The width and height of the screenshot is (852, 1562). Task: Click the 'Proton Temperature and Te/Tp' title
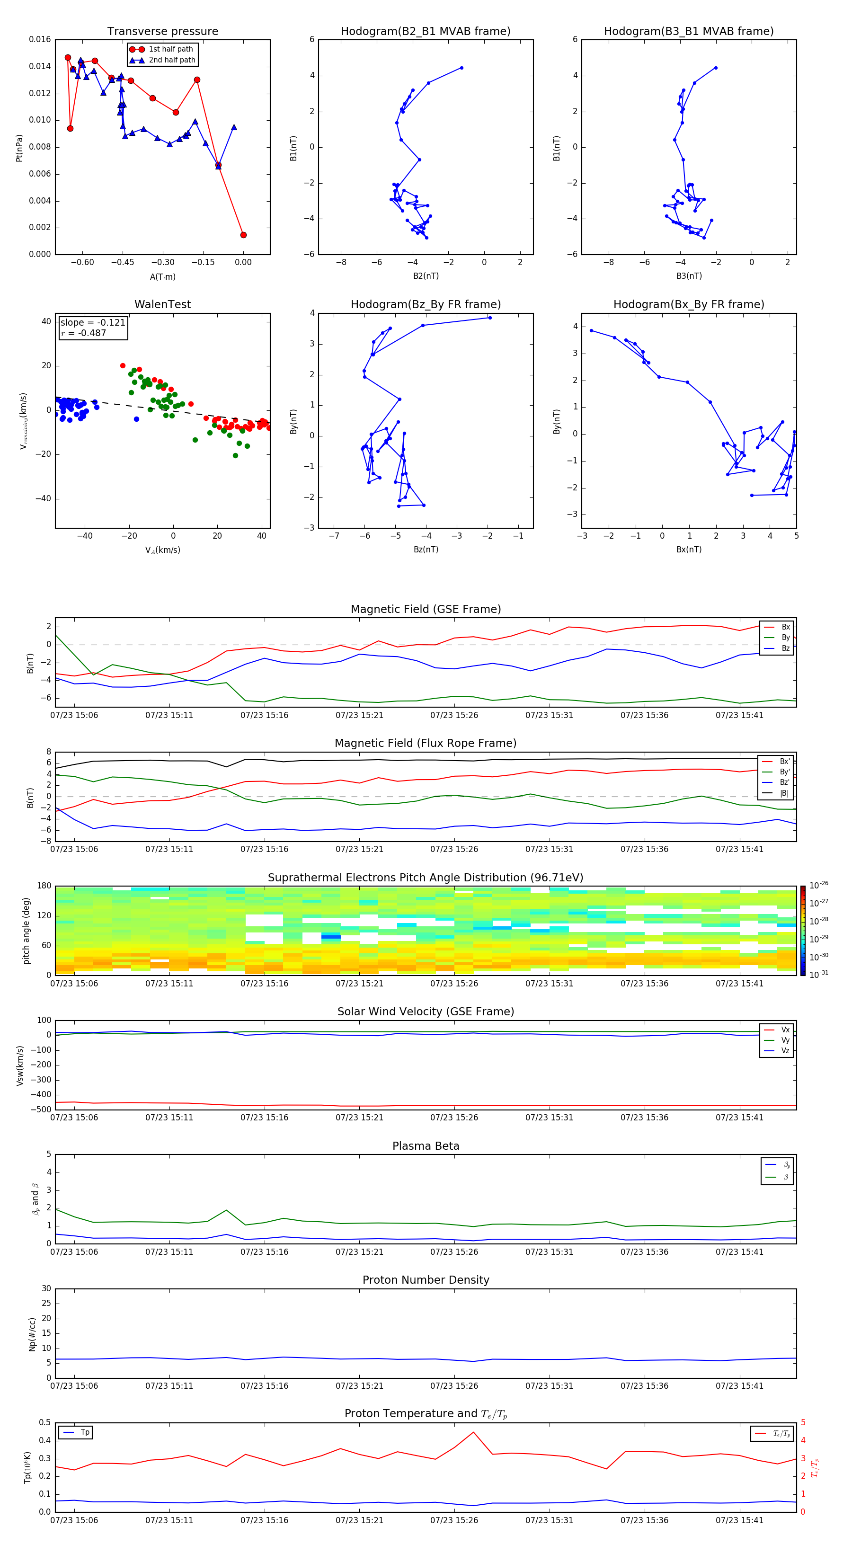click(x=426, y=1414)
